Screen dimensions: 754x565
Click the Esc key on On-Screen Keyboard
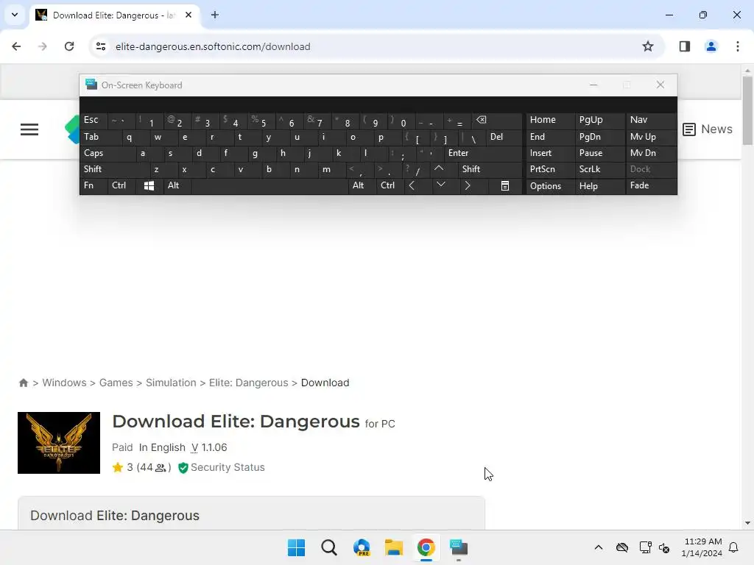pos(94,120)
